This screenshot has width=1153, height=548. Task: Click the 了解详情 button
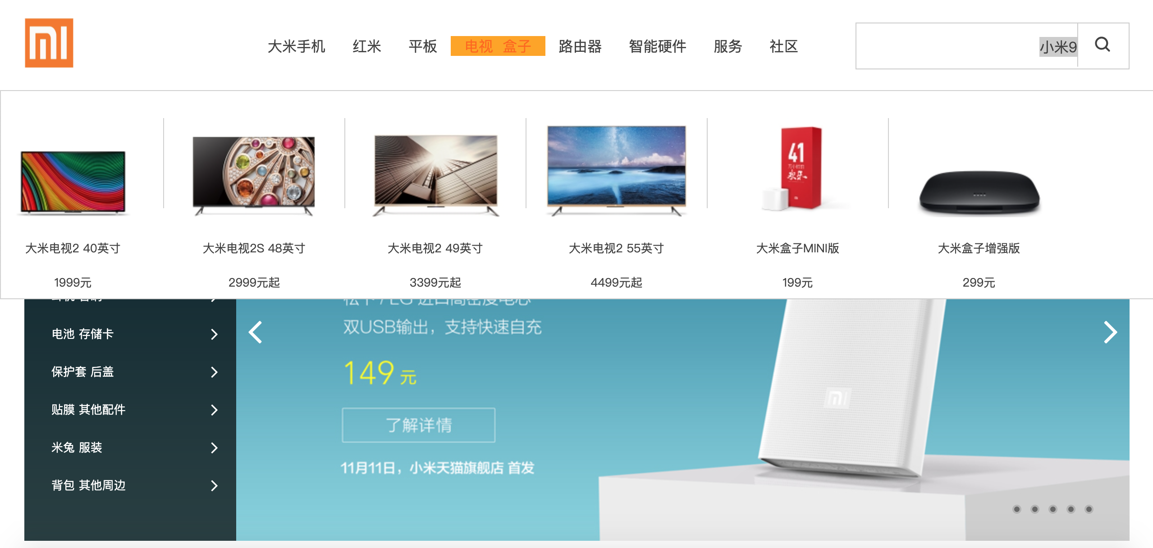pos(419,425)
